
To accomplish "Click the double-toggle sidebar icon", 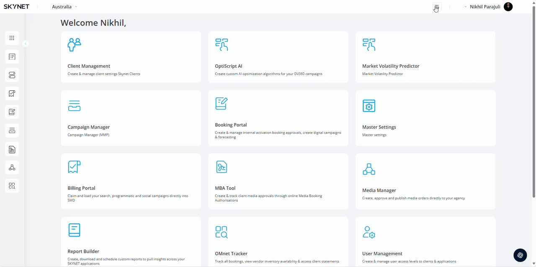I will (x=12, y=75).
